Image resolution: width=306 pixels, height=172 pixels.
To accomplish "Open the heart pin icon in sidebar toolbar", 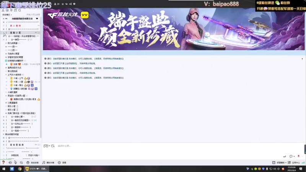I will [11, 10].
